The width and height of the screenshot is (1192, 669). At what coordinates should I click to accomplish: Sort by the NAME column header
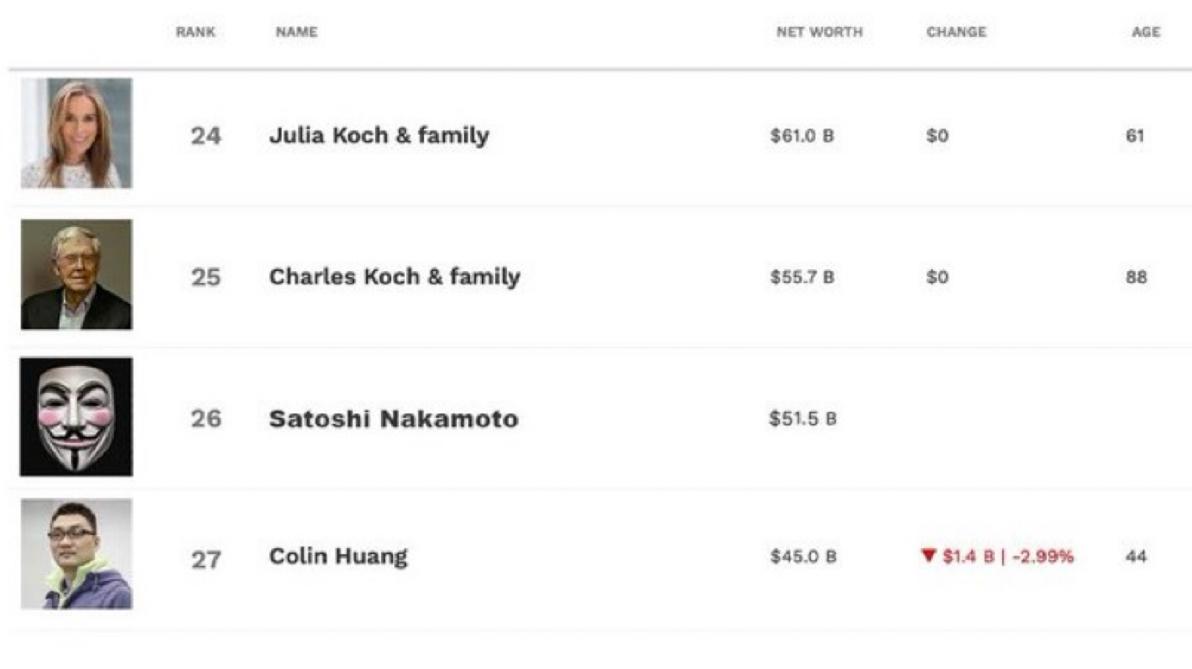point(296,32)
